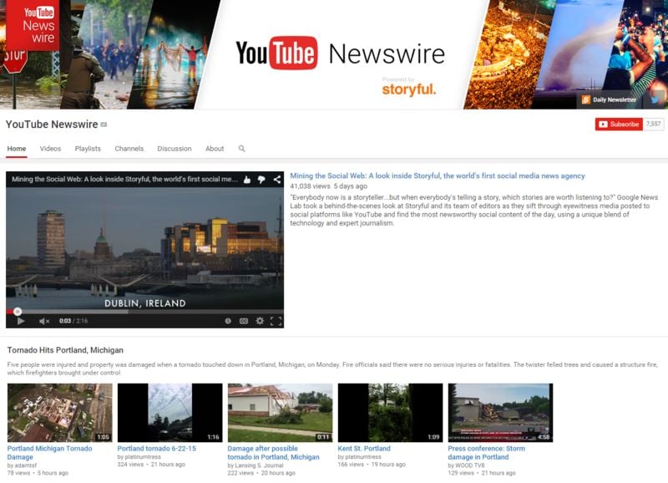The height and width of the screenshot is (483, 668).
Task: Select the Home tab
Action: point(17,149)
